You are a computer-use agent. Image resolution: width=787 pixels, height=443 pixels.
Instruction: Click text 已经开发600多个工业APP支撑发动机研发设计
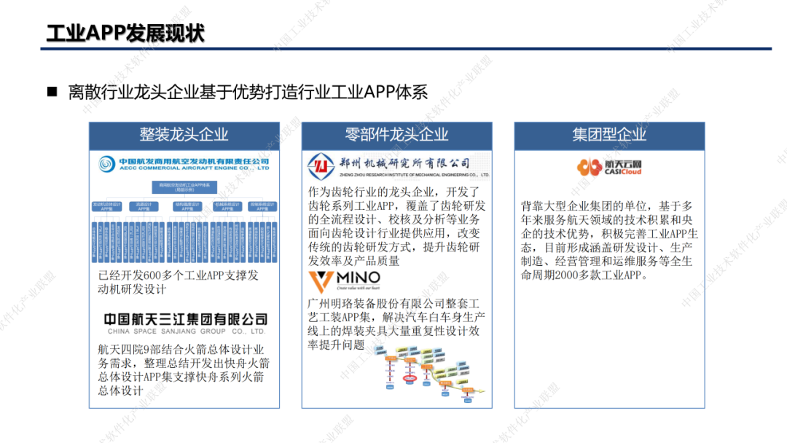click(x=179, y=282)
